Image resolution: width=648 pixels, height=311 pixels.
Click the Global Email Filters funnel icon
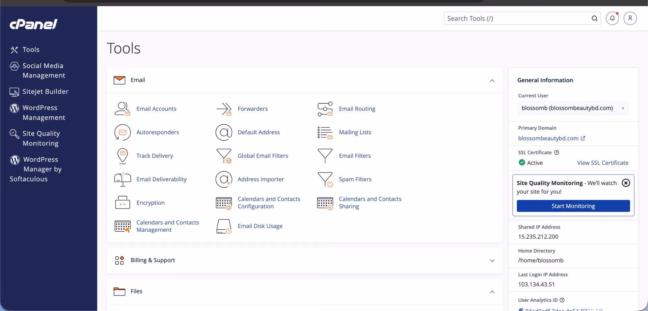point(224,156)
